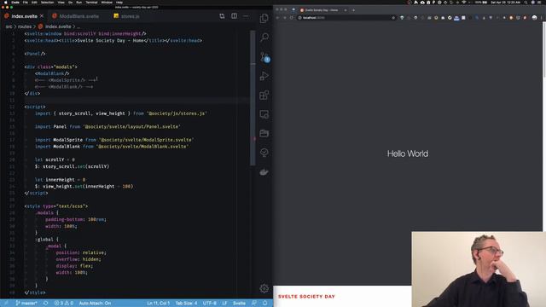This screenshot has width=546, height=307.
Task: Click the editor vertical scrollbar
Action: (253, 97)
